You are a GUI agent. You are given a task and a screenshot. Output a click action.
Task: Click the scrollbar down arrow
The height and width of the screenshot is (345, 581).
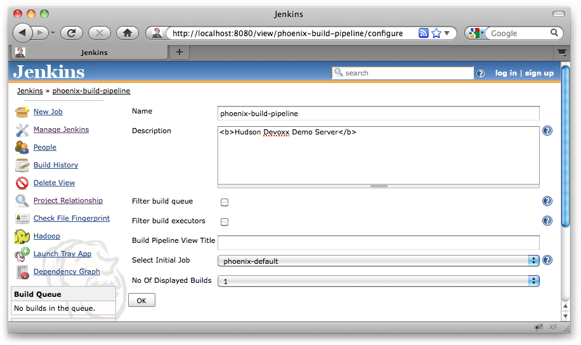tap(565, 316)
